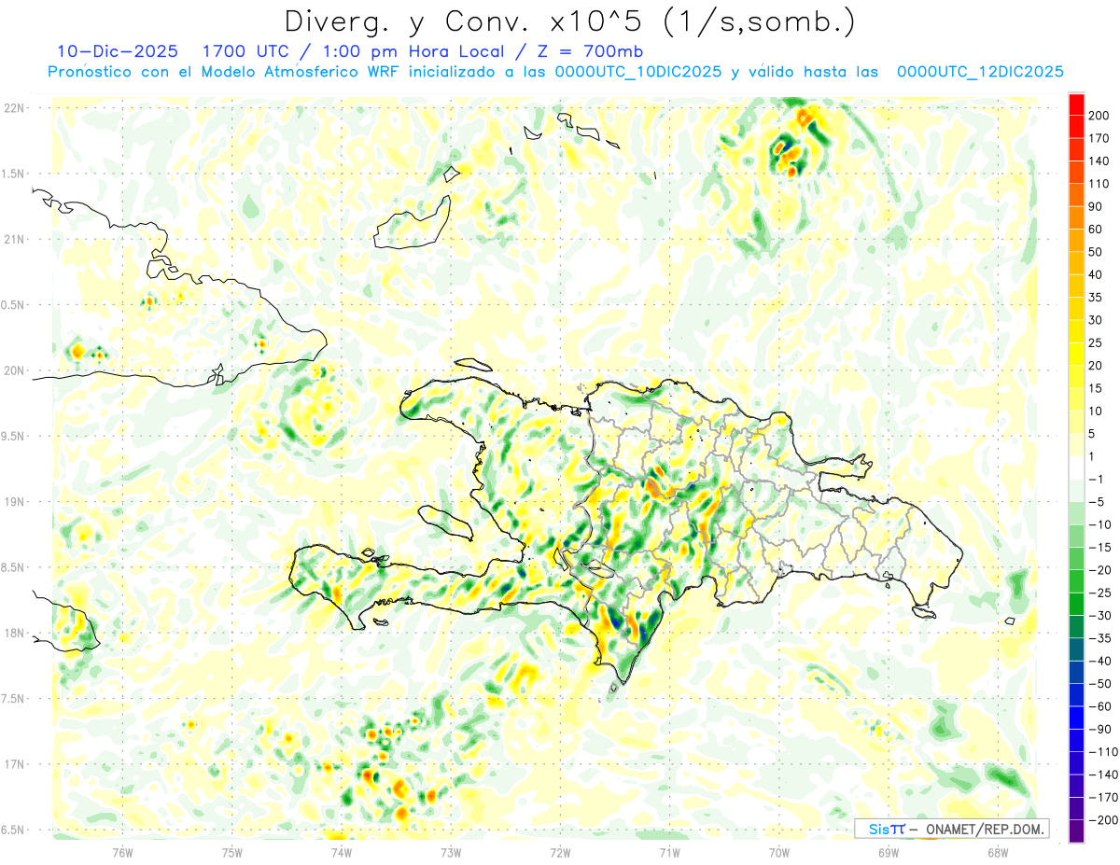Click the 74W longitude label
The height and width of the screenshot is (865, 1120).
click(342, 852)
